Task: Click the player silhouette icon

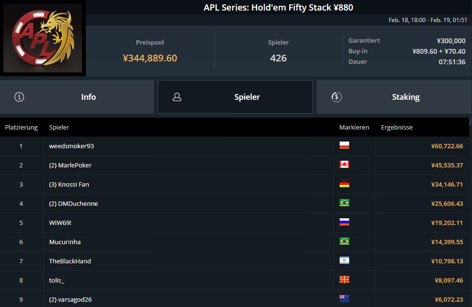Action: pyautogui.click(x=177, y=97)
